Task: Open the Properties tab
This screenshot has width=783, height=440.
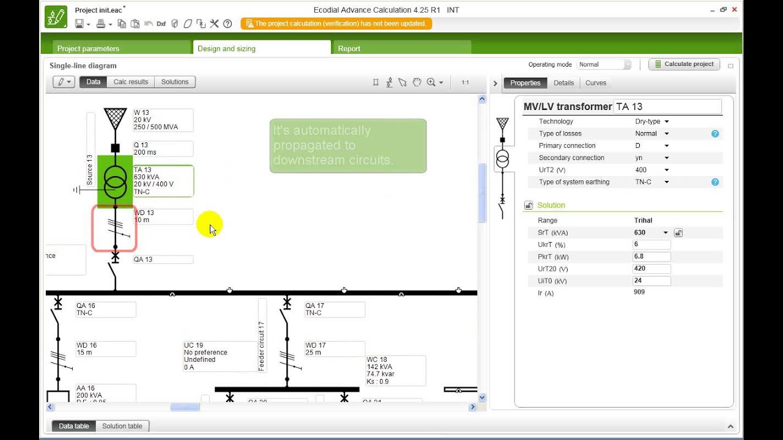Action: (x=525, y=83)
